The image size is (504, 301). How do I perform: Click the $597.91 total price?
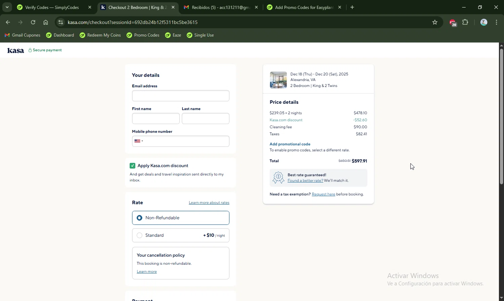click(x=359, y=161)
